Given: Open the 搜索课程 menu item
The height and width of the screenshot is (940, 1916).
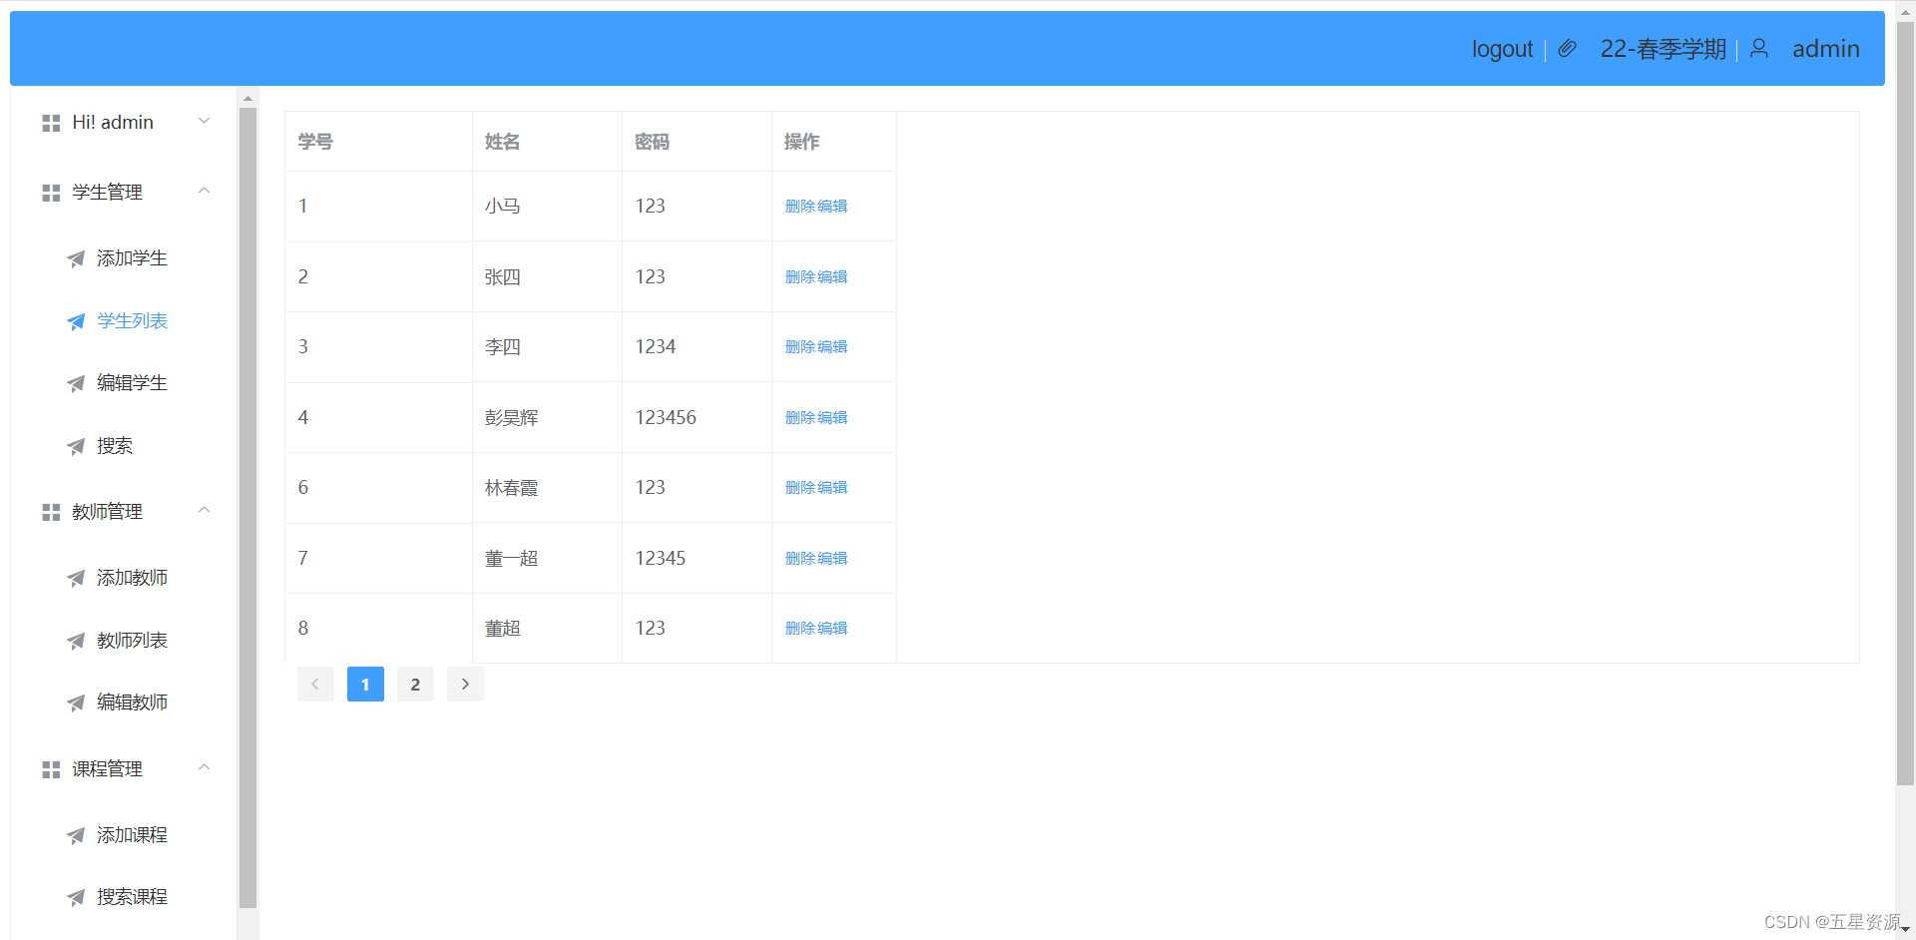Looking at the screenshot, I should pyautogui.click(x=124, y=897).
